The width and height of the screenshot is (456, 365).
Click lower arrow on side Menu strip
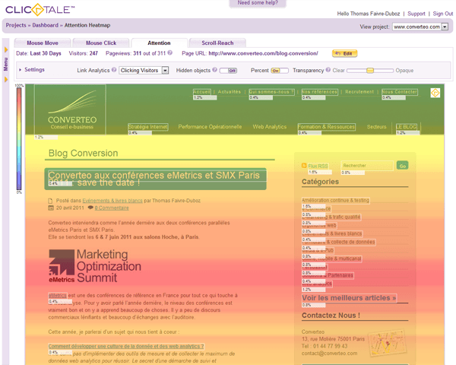coord(6,79)
